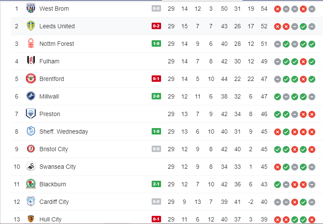323x224 pixels.
Task: Click the Blackburn club crest
Action: (x=30, y=184)
